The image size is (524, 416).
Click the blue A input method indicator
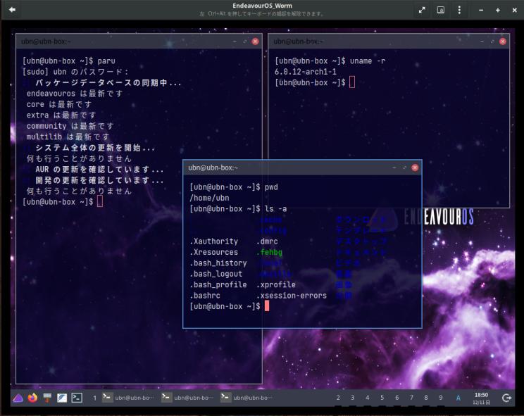tap(458, 398)
